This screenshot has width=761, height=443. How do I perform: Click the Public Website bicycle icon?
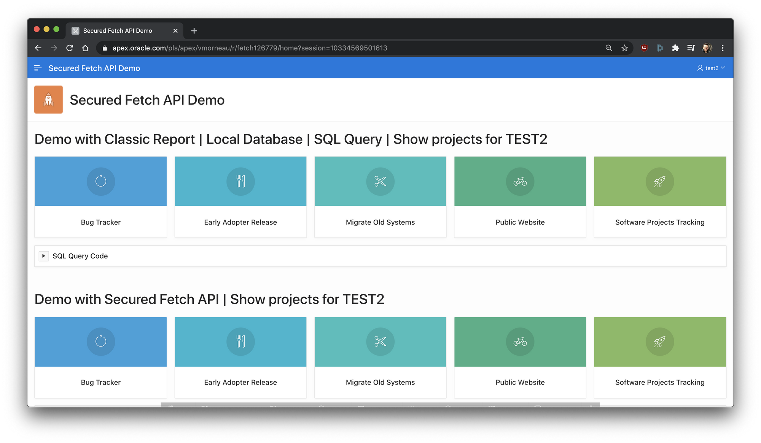520,181
